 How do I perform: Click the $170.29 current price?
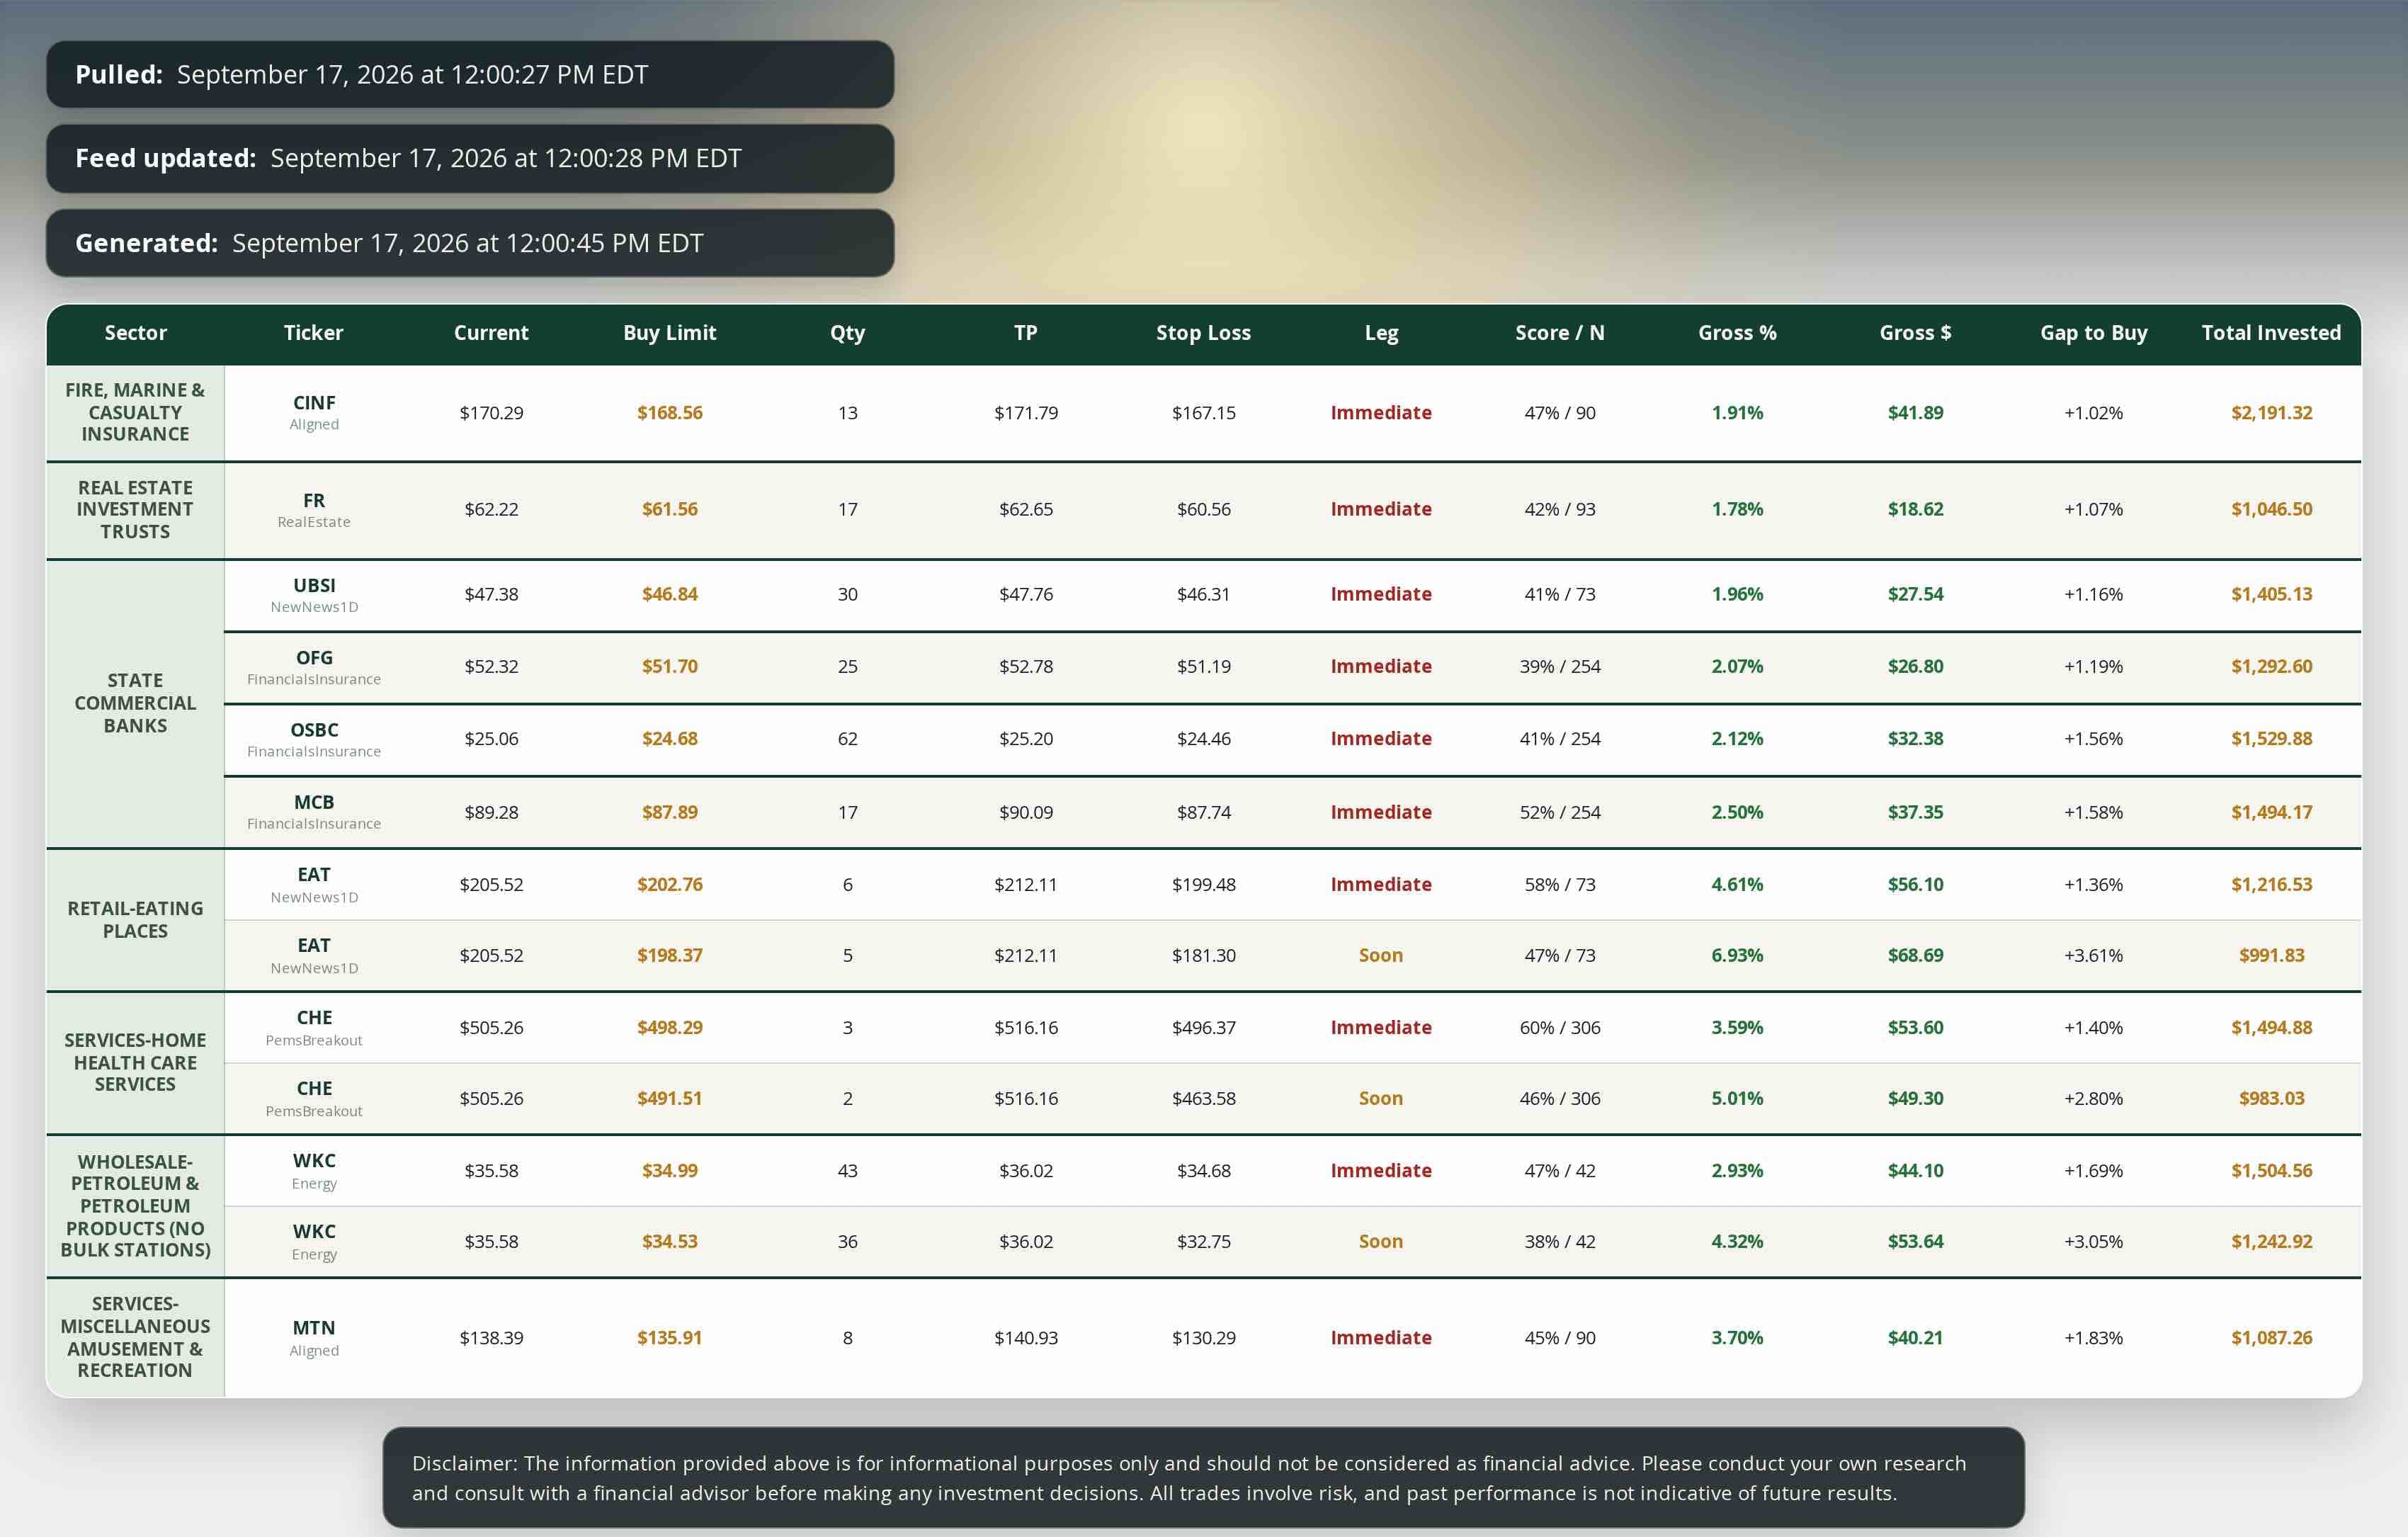(491, 412)
